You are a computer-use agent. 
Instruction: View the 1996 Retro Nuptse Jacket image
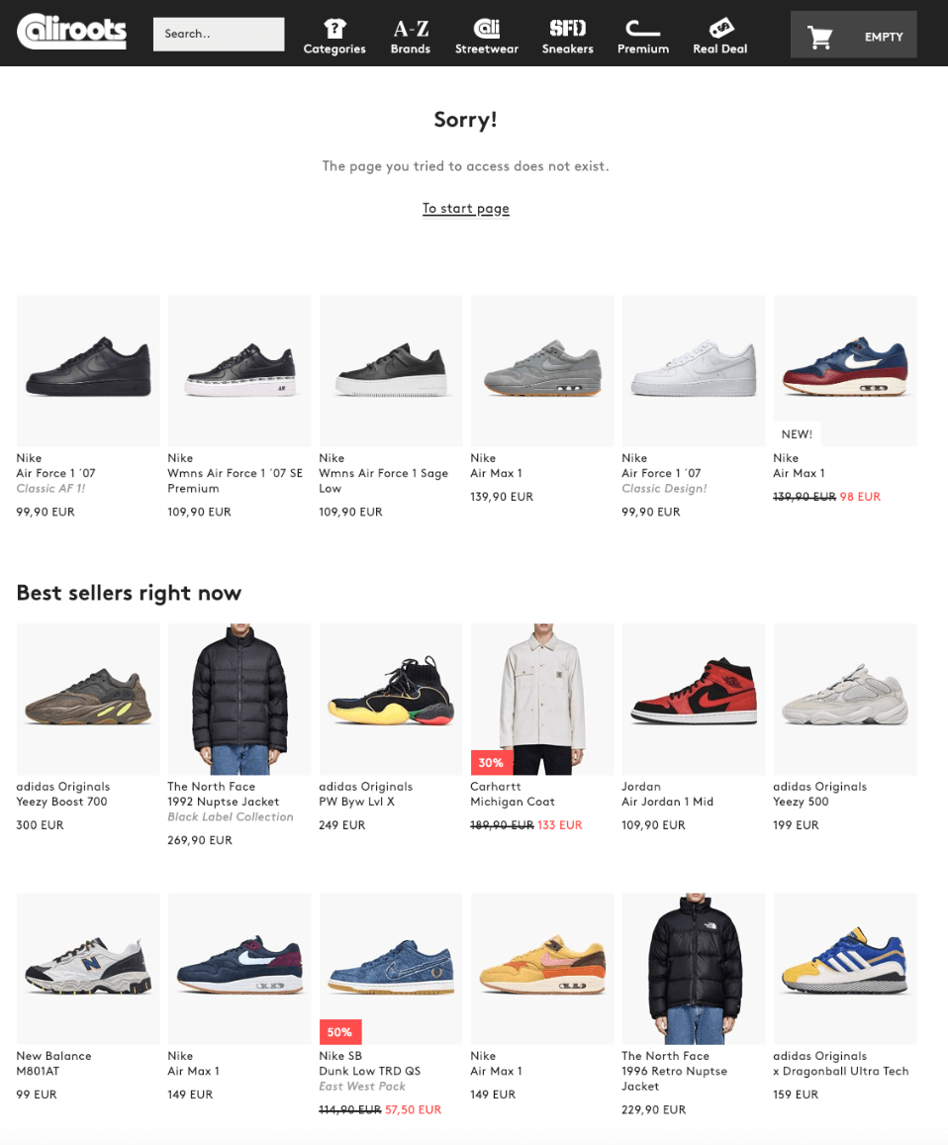pyautogui.click(x=693, y=968)
